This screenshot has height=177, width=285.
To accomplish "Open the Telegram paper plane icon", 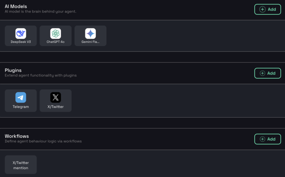I will [x=21, y=97].
